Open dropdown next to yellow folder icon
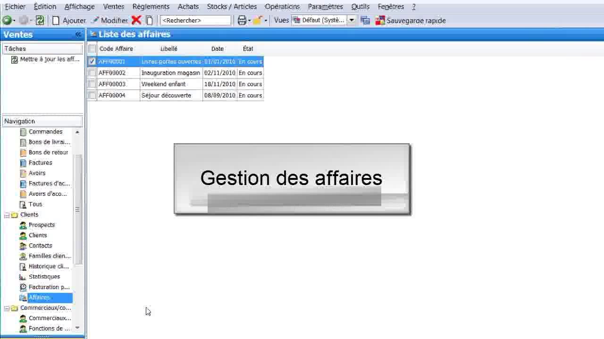The height and width of the screenshot is (339, 604). click(x=266, y=21)
